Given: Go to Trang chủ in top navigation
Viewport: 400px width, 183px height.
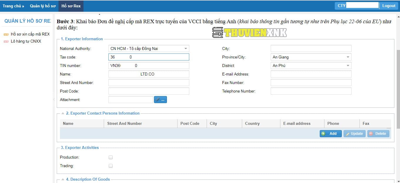Looking at the screenshot, I should tap(13, 6).
